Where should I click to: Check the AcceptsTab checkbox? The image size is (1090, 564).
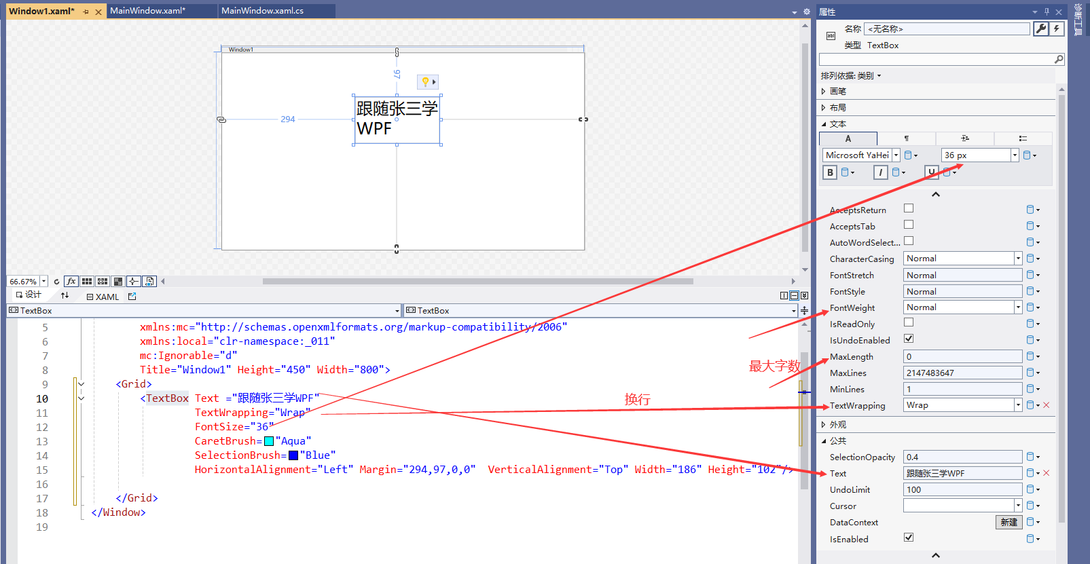909,225
